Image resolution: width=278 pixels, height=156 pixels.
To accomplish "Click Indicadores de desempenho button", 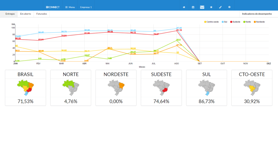I will [257, 14].
